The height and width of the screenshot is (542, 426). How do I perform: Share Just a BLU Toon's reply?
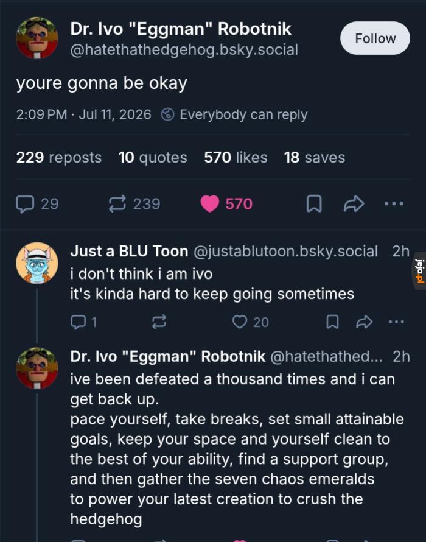pyautogui.click(x=364, y=322)
